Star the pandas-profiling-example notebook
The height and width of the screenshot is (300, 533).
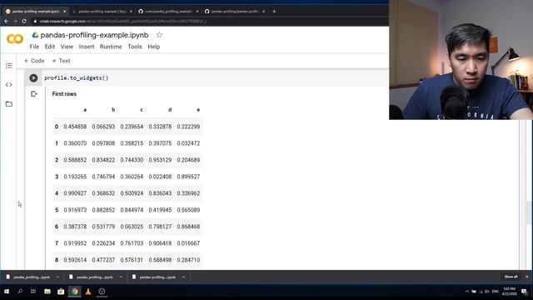click(159, 35)
